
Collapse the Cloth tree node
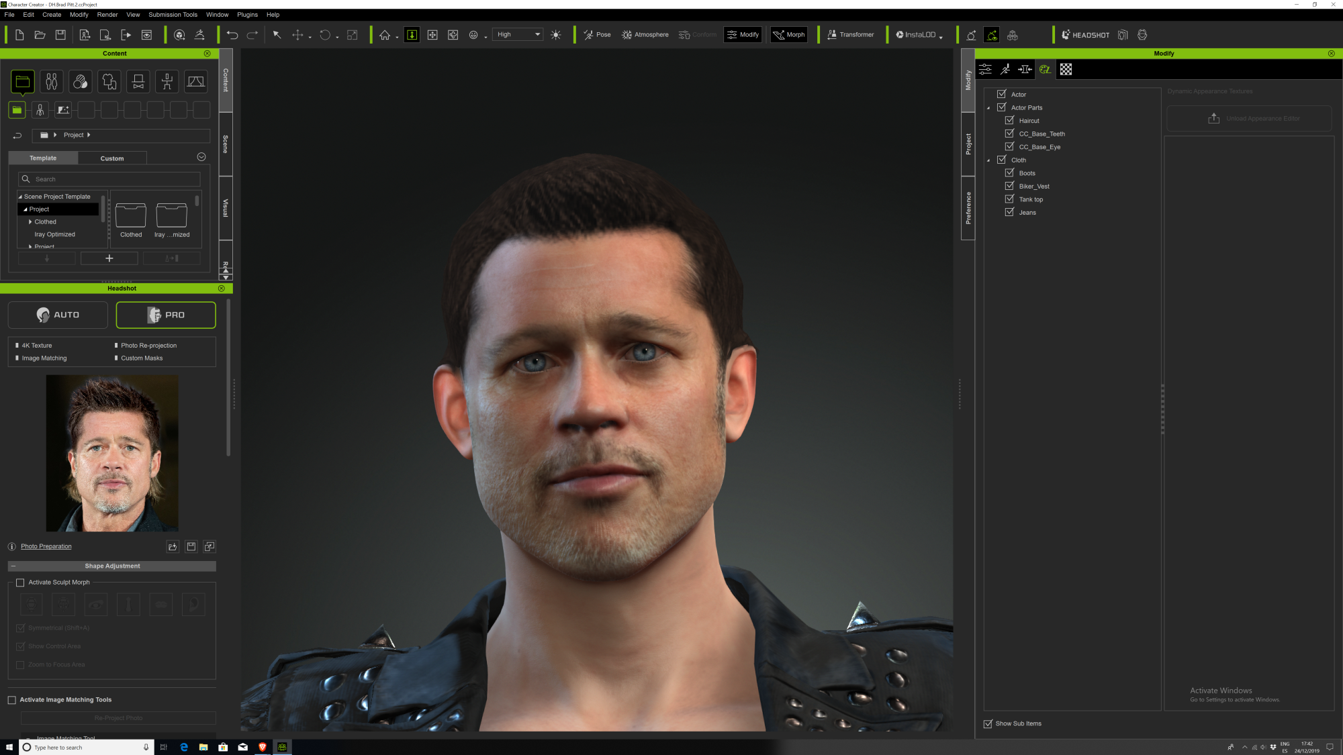click(988, 160)
